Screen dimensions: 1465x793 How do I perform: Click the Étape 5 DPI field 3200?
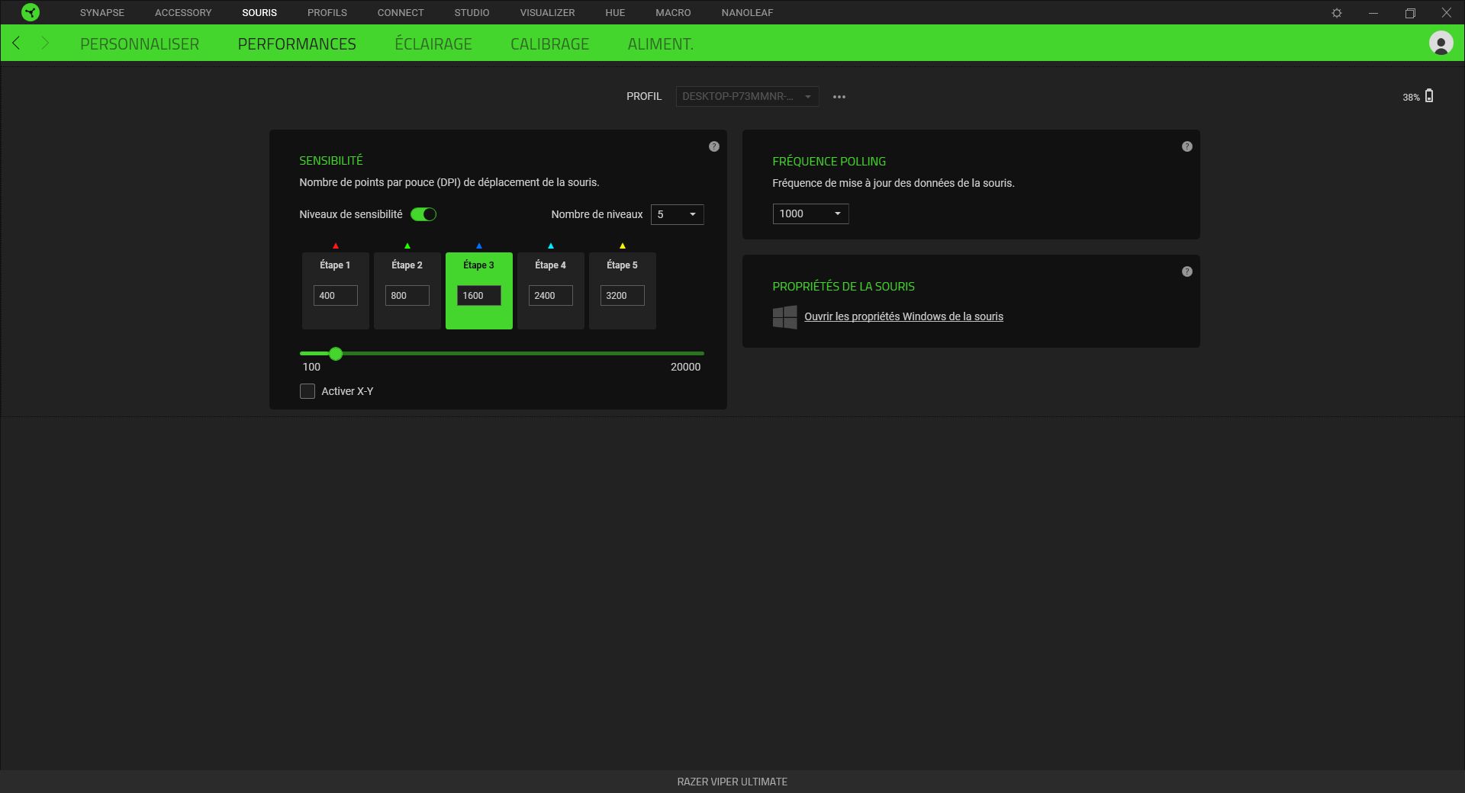623,296
